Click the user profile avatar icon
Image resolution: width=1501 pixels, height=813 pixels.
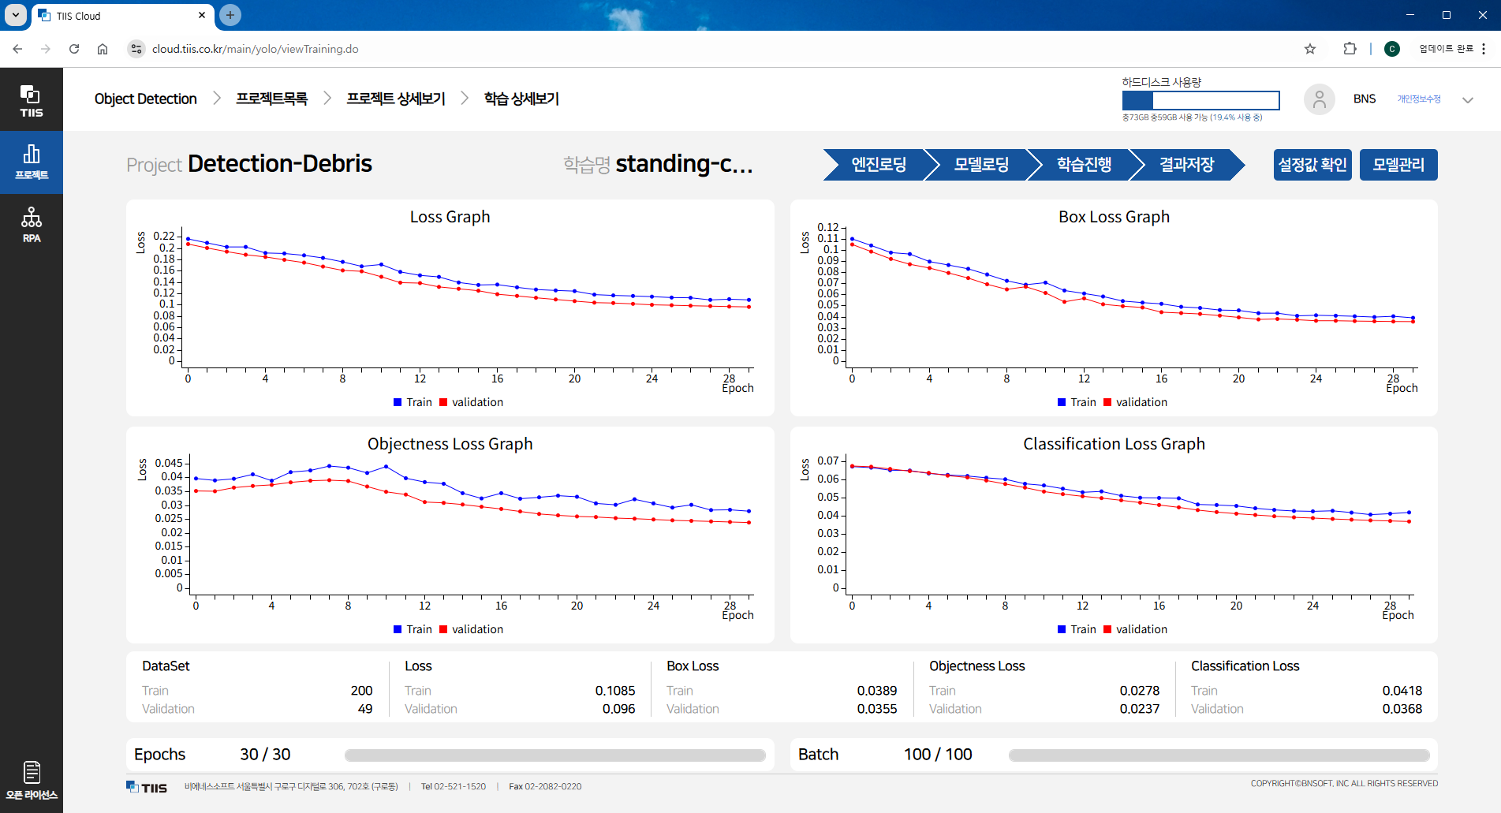1319,99
